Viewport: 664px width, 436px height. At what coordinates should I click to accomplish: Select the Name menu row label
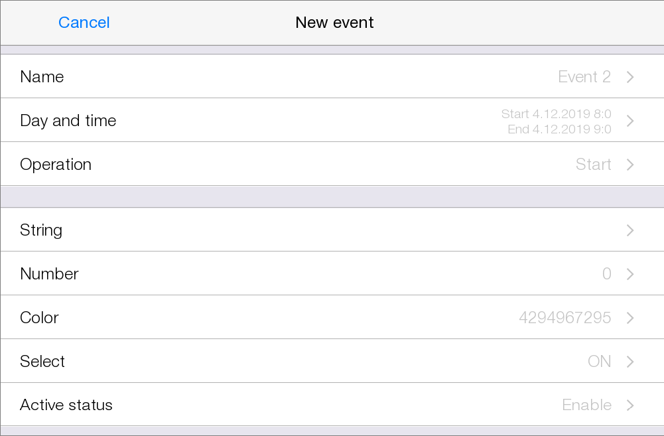[42, 77]
